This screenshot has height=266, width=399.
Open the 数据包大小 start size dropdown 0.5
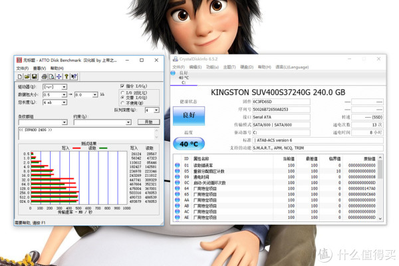[65, 94]
